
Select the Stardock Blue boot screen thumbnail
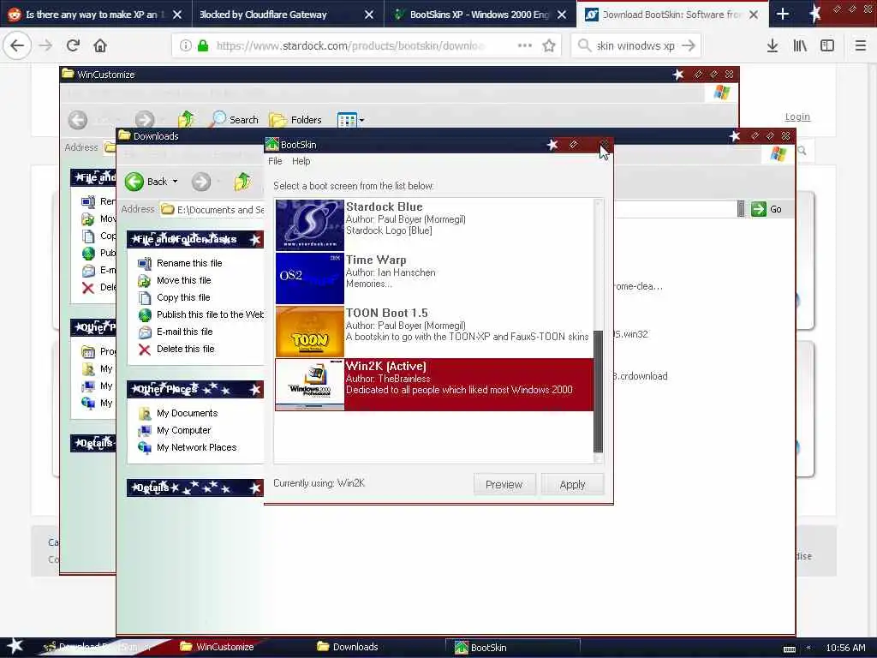click(x=309, y=224)
